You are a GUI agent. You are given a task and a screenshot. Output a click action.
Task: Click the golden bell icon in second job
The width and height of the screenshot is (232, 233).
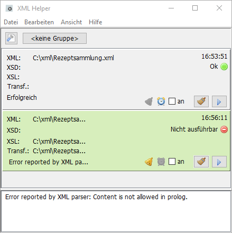coord(149,162)
